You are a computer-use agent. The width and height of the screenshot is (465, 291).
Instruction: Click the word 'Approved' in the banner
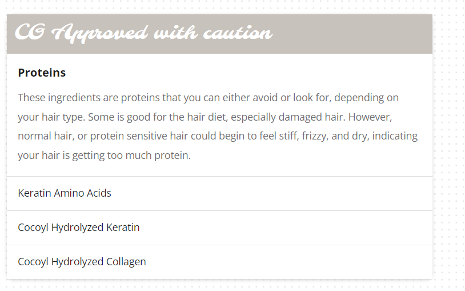tap(99, 34)
